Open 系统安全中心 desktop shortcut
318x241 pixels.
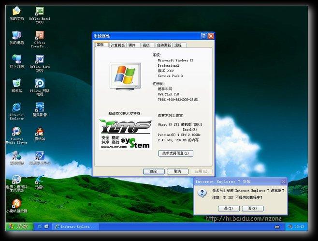click(40, 158)
